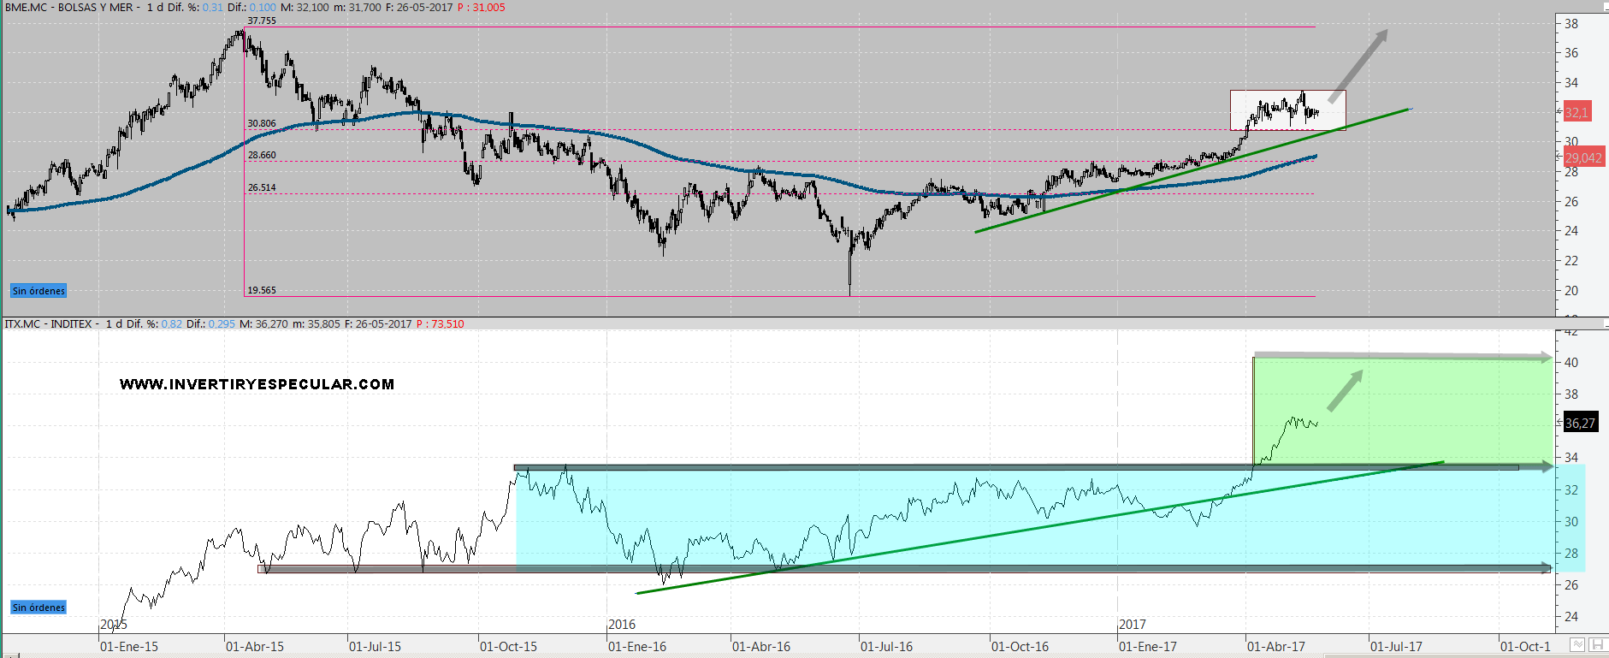Click the grey diagonal arrow inside the green zone
The width and height of the screenshot is (1609, 658).
tap(1344, 391)
